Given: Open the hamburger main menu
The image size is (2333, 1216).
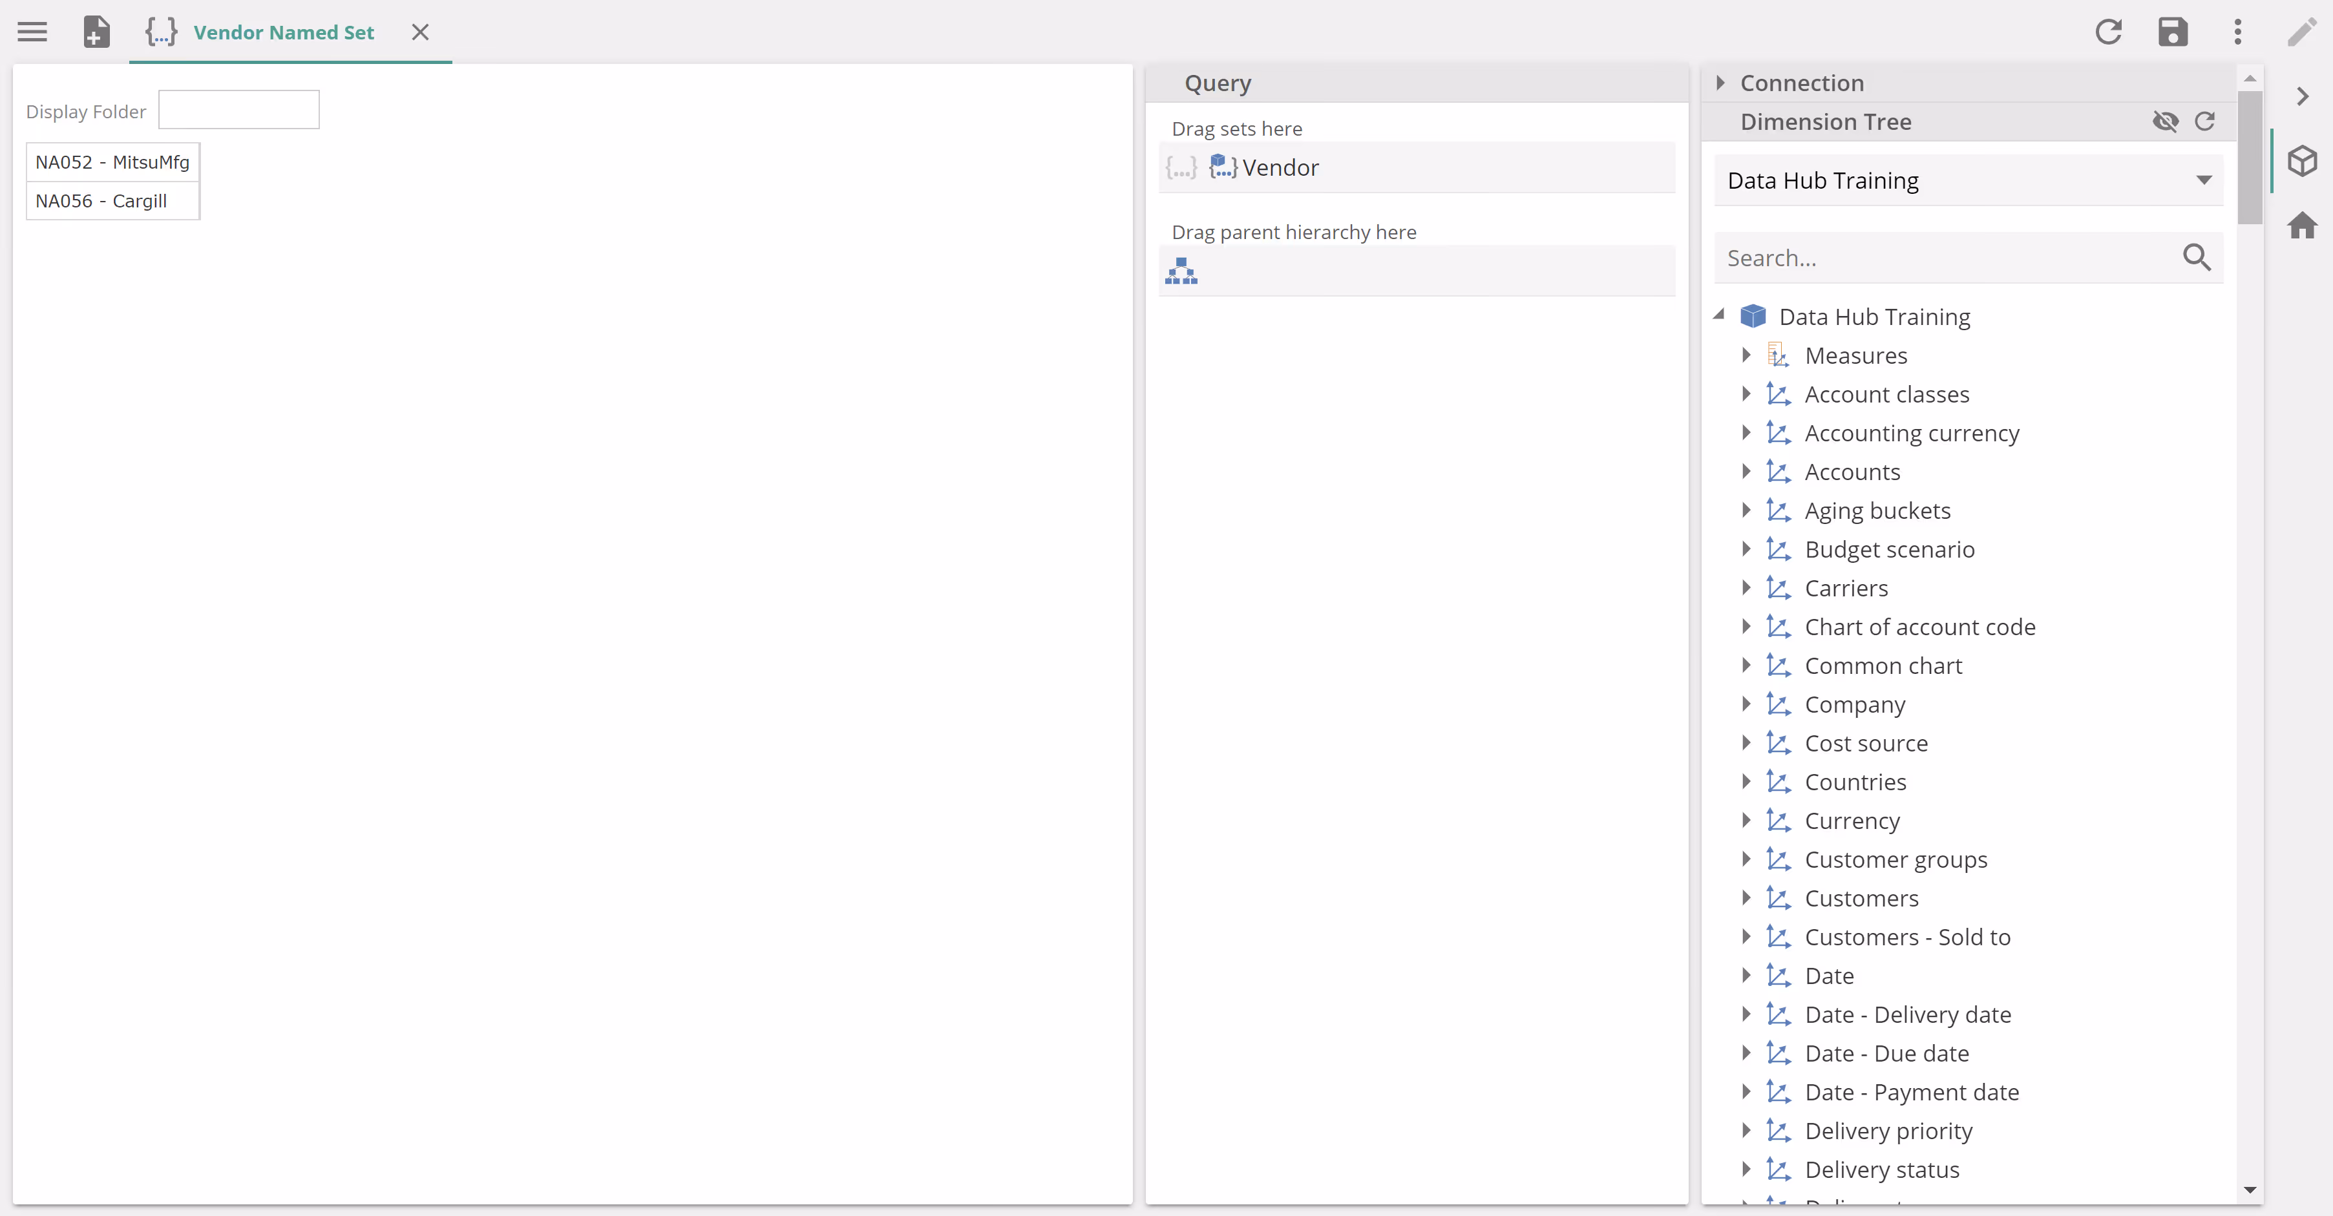Looking at the screenshot, I should 32,32.
